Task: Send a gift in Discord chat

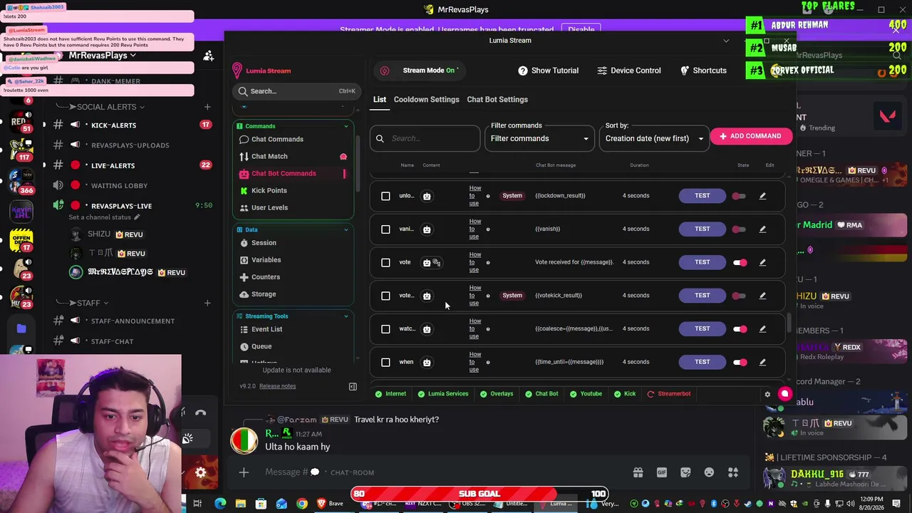Action: (638, 472)
